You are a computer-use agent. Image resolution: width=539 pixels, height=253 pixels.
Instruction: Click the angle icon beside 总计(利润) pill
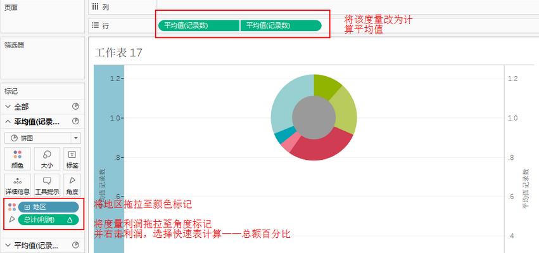point(12,219)
